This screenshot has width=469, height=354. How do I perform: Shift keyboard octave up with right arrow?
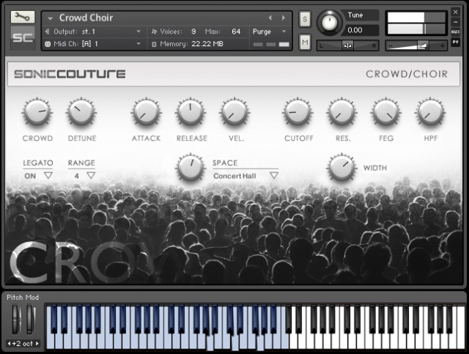[x=37, y=343]
